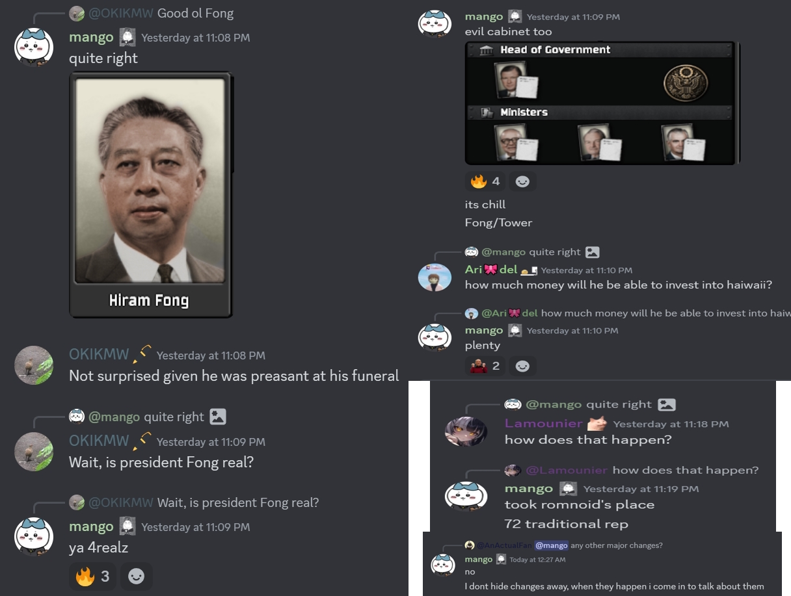
Task: Click the OKIKMW username on funeral message
Action: [x=99, y=354]
